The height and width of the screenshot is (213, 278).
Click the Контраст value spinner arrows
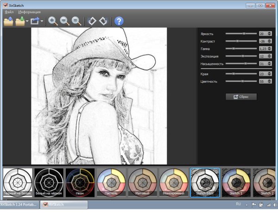[x=269, y=41]
